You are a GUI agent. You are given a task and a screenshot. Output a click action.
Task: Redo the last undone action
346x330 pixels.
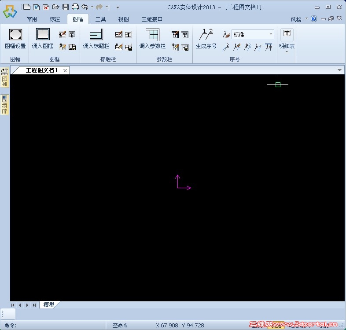tap(99, 7)
